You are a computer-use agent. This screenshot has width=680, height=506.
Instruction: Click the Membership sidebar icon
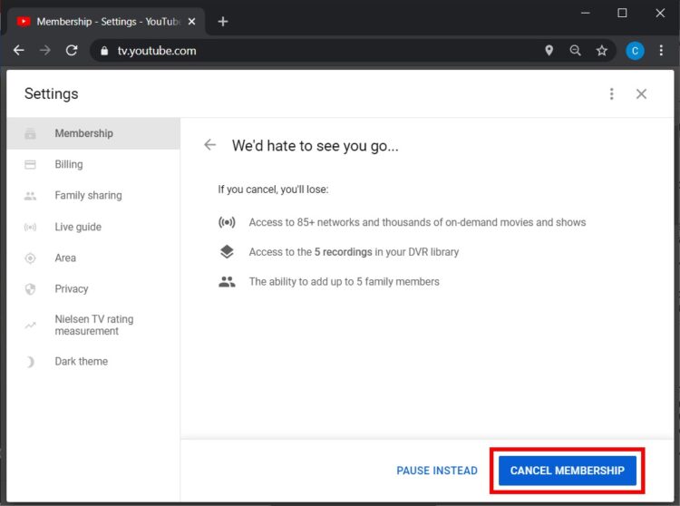(x=30, y=133)
